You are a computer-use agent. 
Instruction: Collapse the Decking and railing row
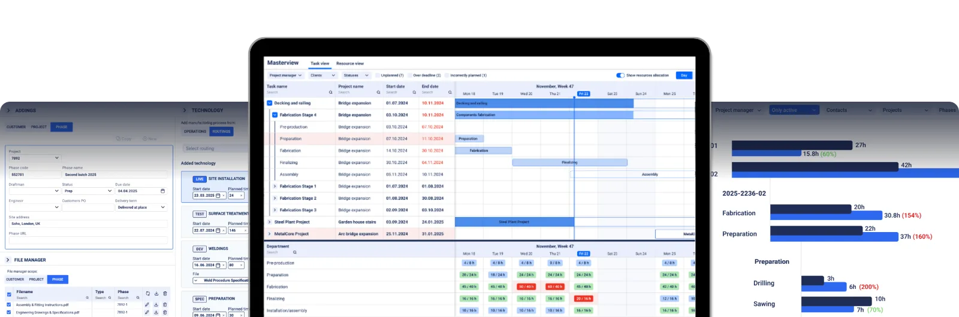pyautogui.click(x=270, y=103)
